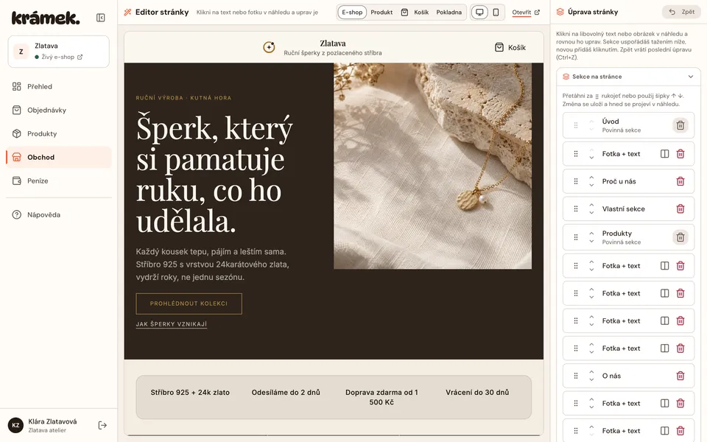
Task: Delete the Proč u nás section
Action: click(x=680, y=181)
